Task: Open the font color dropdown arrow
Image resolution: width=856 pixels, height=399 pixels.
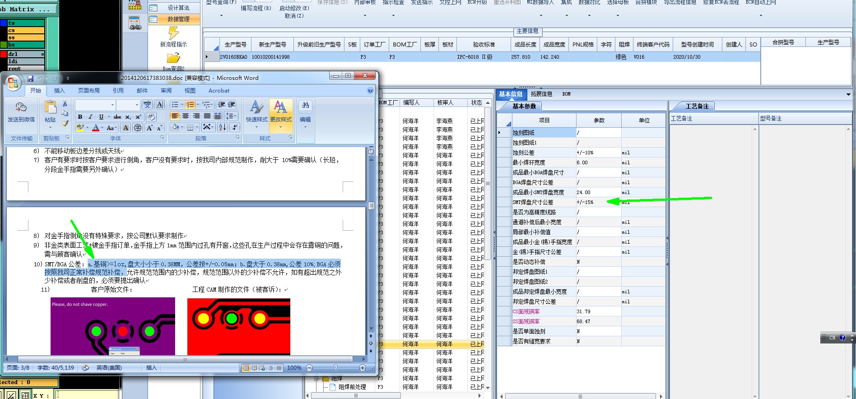Action: pos(102,128)
